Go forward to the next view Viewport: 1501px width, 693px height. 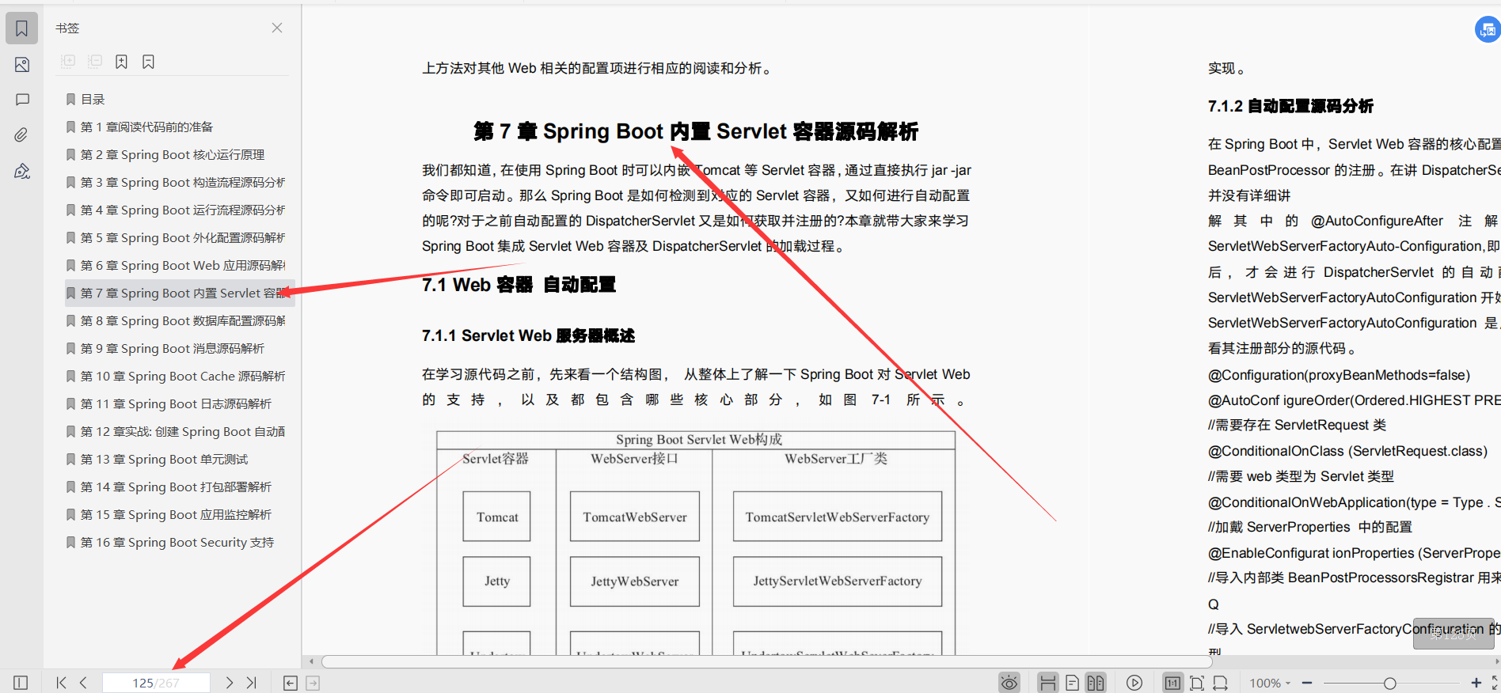click(x=313, y=683)
